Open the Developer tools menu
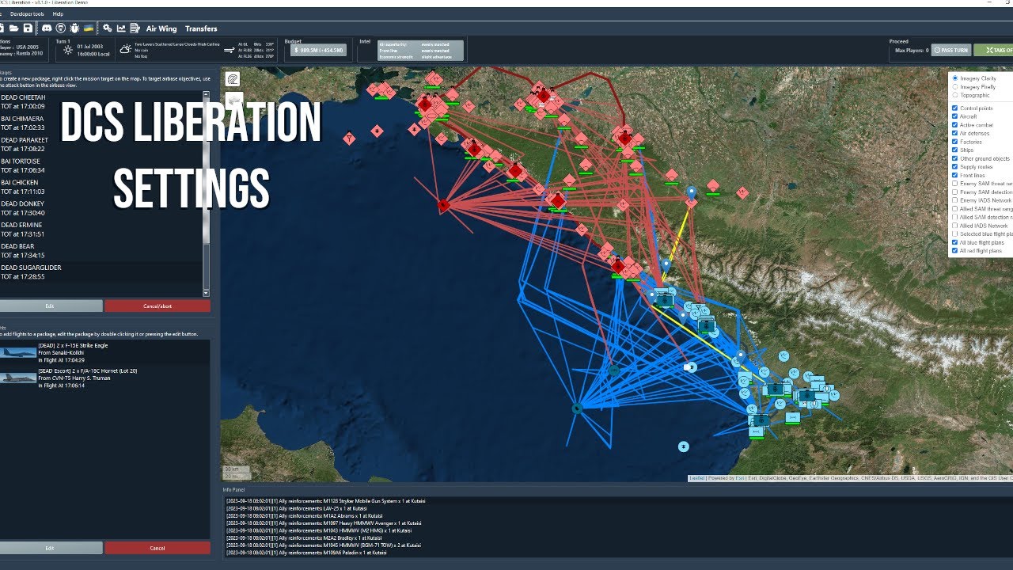1013x570 pixels. tap(27, 14)
